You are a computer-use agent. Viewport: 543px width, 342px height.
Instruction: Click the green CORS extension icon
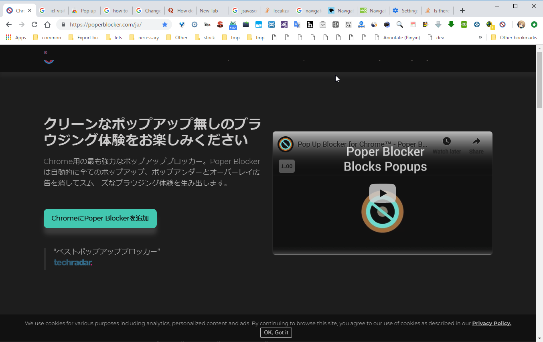(x=464, y=24)
